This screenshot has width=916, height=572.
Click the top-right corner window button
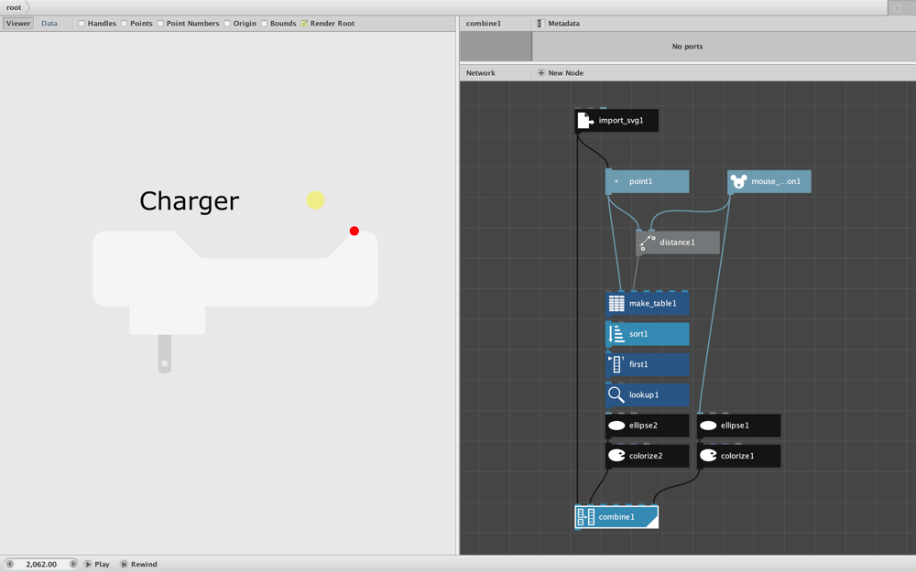click(x=897, y=7)
